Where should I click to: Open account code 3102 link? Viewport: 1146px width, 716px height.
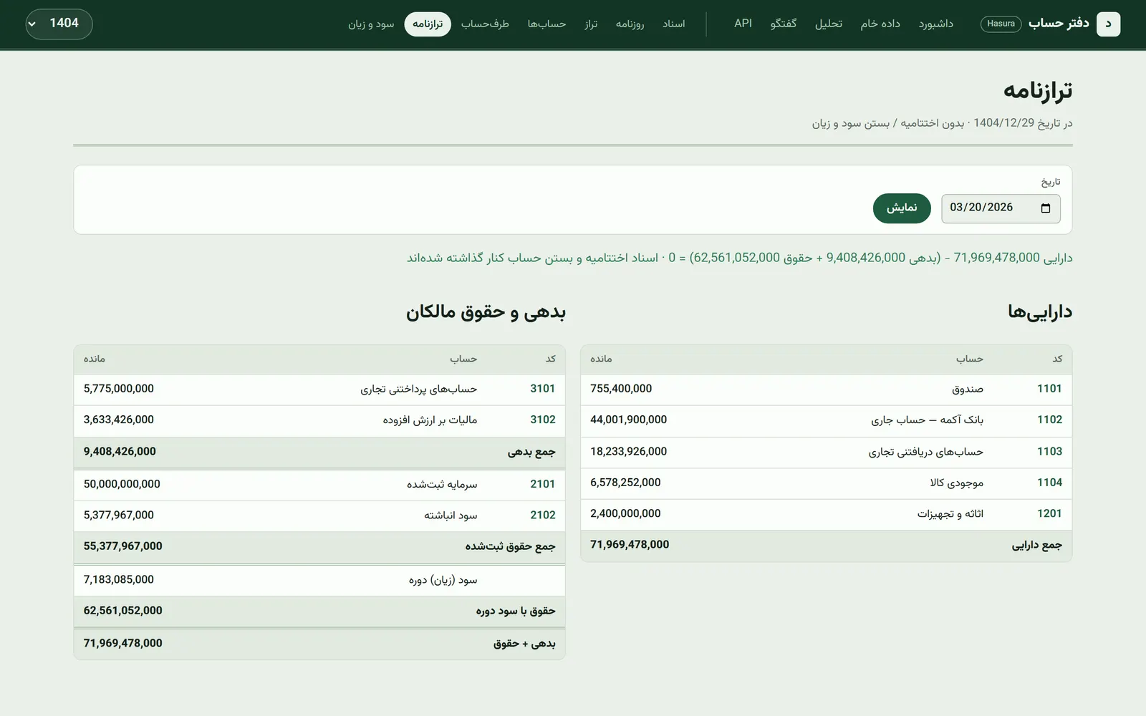(x=542, y=420)
